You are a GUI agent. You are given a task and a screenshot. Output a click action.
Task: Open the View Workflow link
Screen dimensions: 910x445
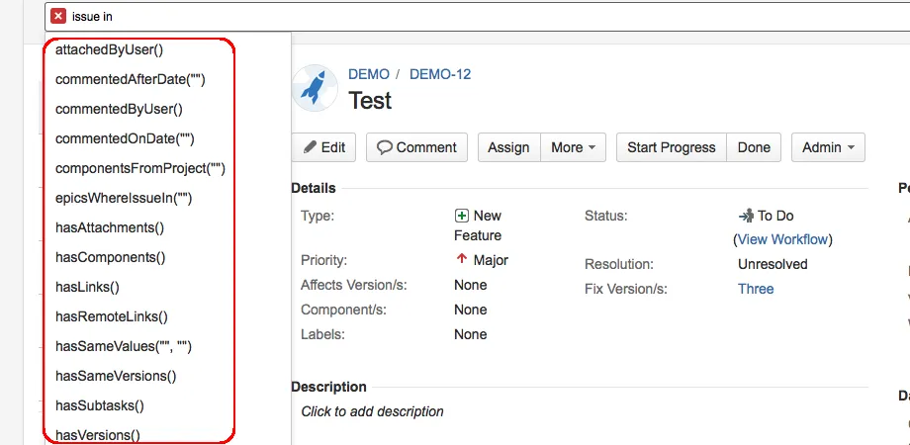point(783,239)
